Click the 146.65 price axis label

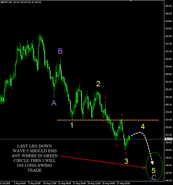coord(169,181)
